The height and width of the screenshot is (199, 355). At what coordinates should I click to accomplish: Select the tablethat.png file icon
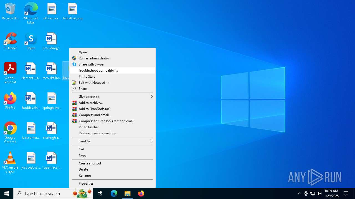73,12
